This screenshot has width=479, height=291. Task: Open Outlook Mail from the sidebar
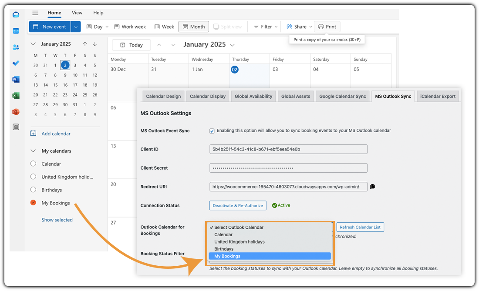click(16, 14)
